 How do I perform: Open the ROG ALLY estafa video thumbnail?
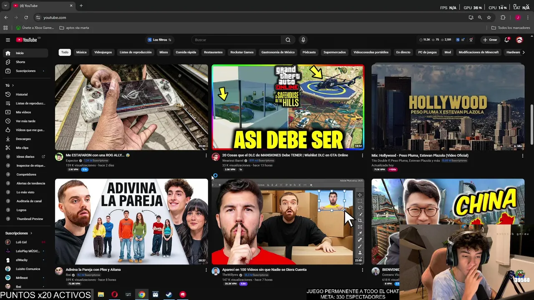(131, 107)
